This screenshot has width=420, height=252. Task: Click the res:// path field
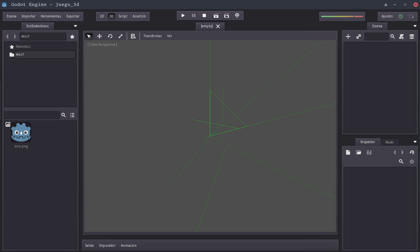point(43,37)
